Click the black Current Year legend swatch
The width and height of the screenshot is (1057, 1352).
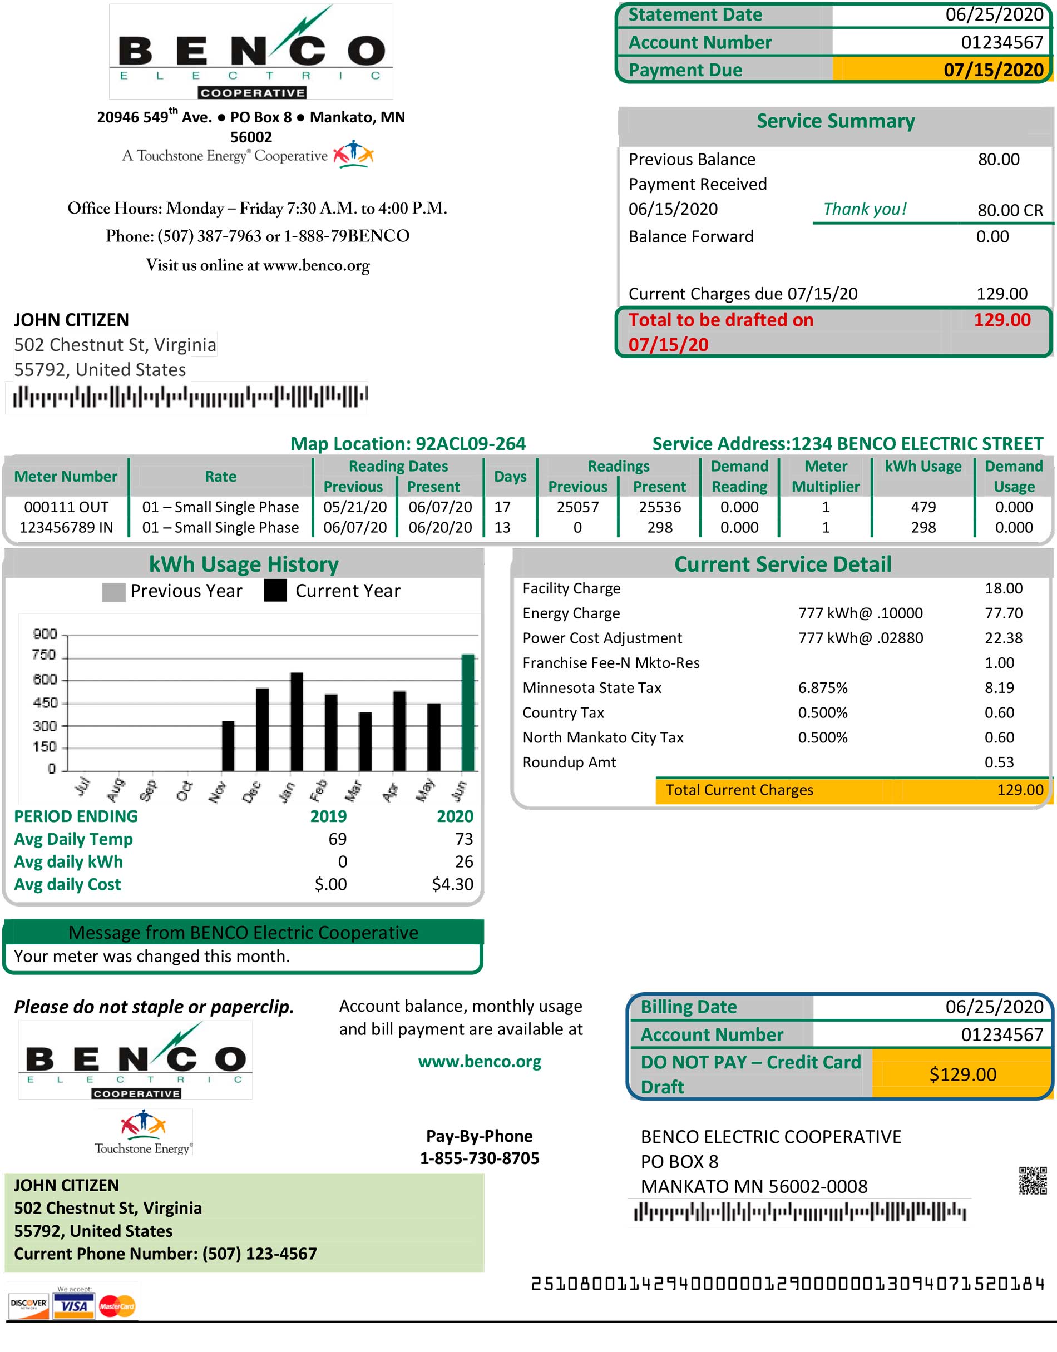point(275,591)
